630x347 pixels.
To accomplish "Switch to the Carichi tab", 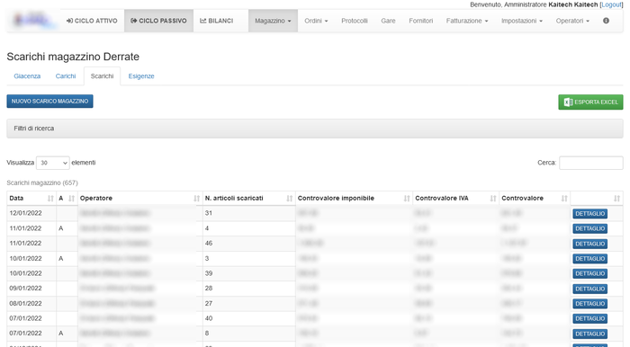I will (66, 76).
